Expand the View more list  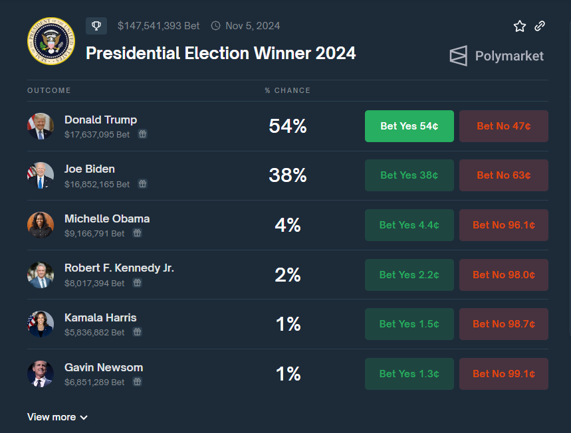click(57, 417)
